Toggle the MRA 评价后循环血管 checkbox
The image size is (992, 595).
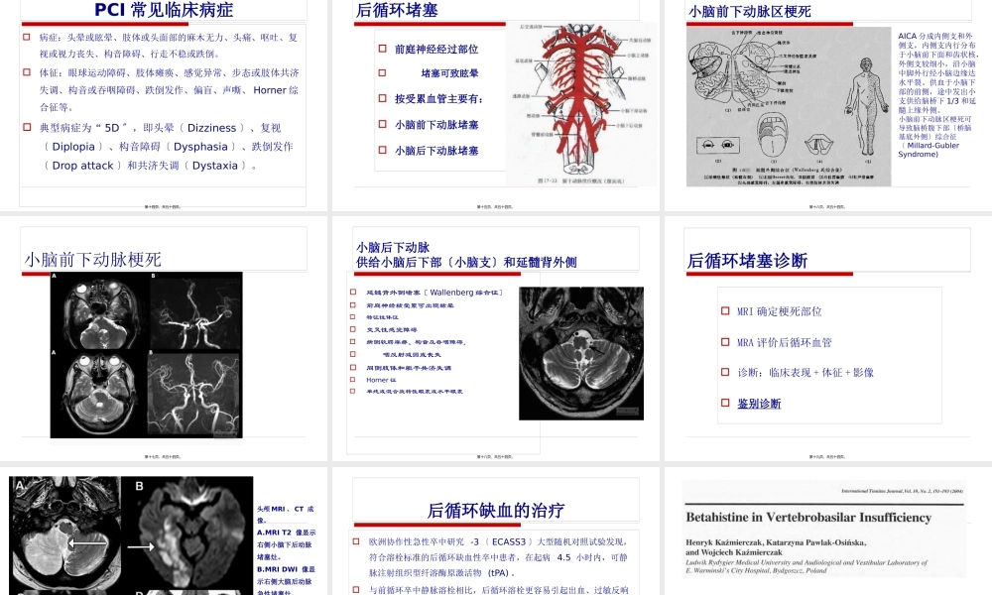725,341
